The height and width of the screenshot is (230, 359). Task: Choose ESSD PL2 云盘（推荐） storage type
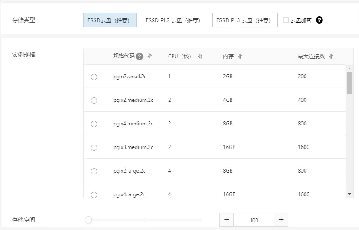pos(174,20)
